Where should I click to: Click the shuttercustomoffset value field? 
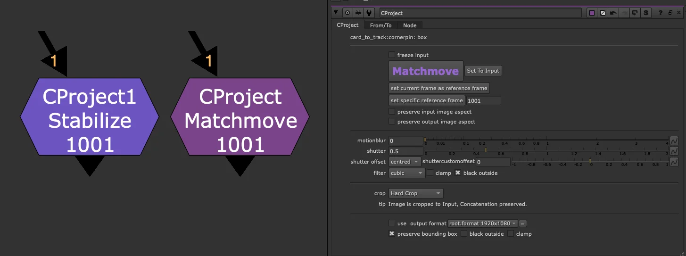point(493,162)
